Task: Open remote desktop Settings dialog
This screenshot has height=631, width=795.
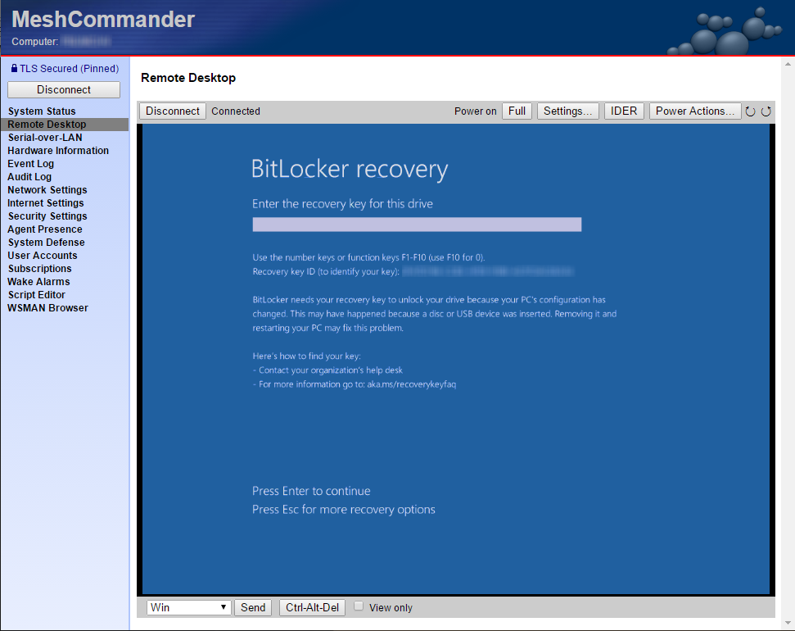Action: [x=568, y=111]
